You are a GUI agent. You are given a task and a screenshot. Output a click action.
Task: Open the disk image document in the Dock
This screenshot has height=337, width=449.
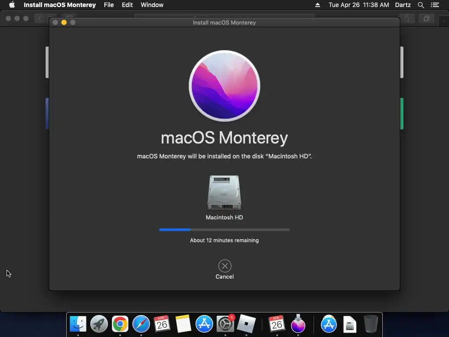[x=349, y=324]
